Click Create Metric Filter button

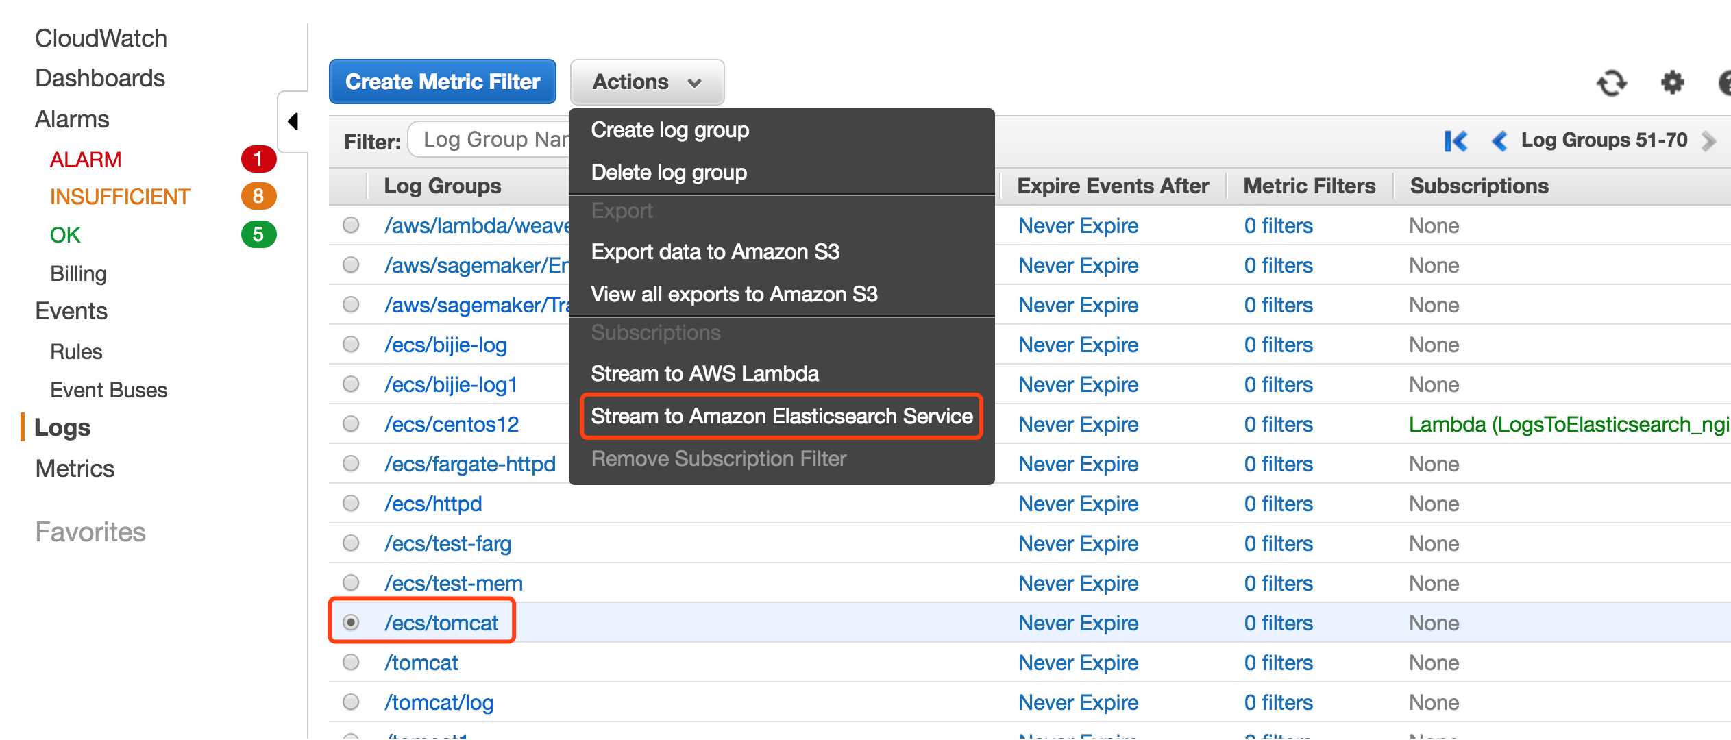[x=443, y=82]
